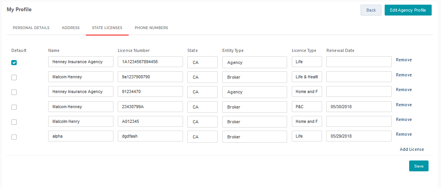Add a new license row
The height and width of the screenshot is (188, 441).
(412, 149)
